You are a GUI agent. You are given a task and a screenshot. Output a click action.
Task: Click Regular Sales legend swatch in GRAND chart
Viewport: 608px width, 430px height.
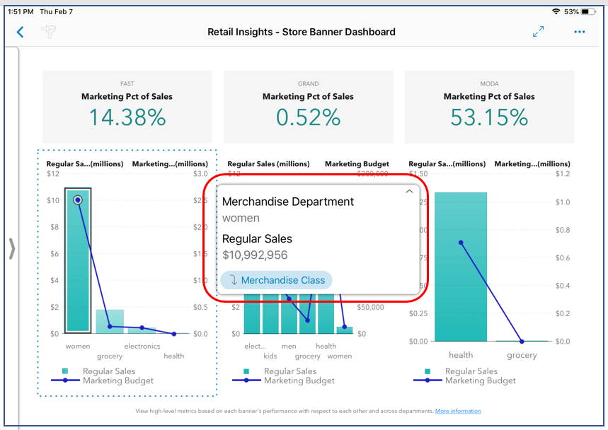(x=246, y=371)
